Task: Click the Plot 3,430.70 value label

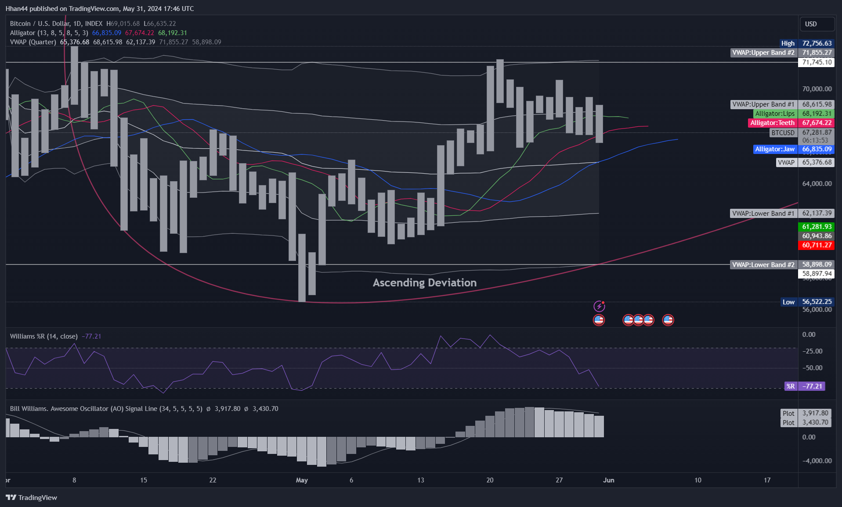Action: [x=806, y=422]
